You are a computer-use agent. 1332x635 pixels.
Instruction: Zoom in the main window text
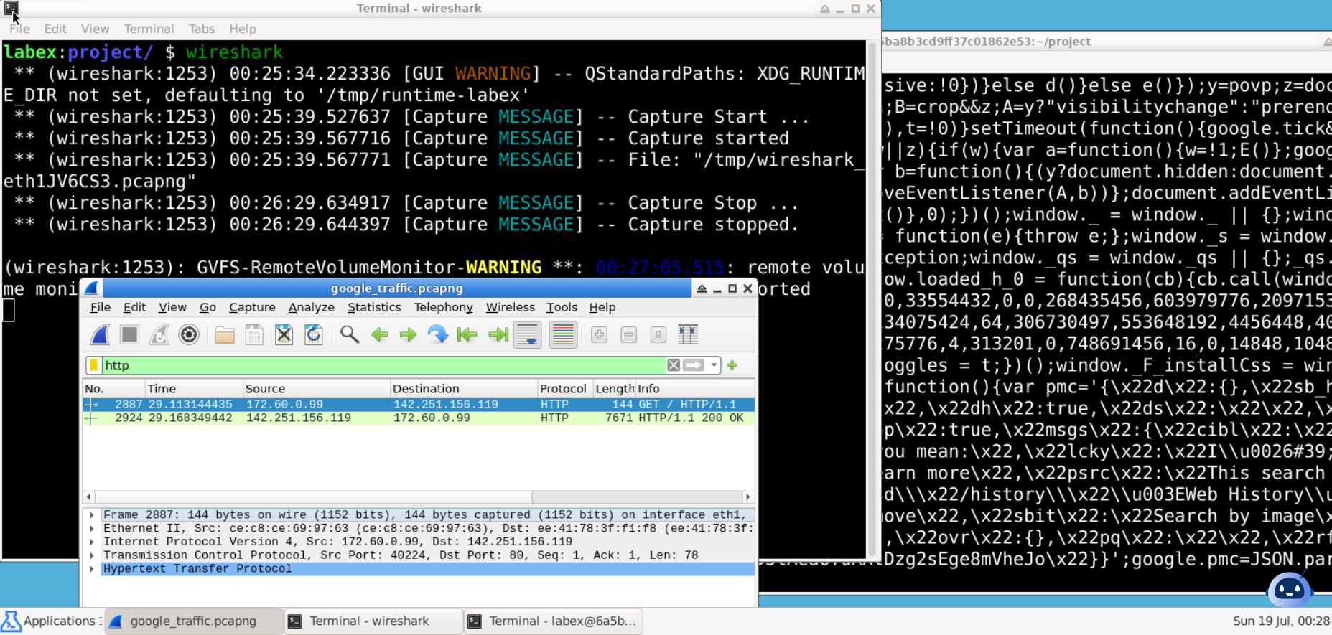pyautogui.click(x=600, y=334)
